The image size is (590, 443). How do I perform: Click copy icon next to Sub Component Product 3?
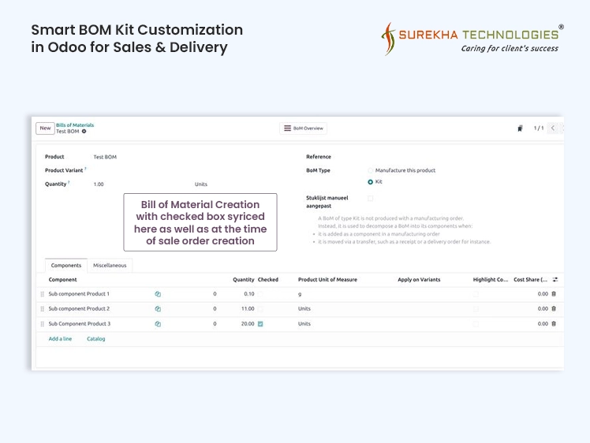coord(158,324)
